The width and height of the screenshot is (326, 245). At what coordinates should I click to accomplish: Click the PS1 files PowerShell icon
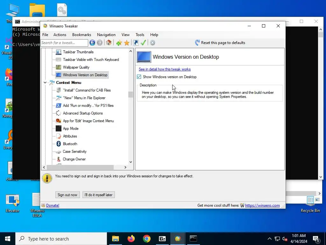click(x=59, y=105)
